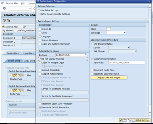
Task: Click the dialog icon in System Logon Configuration title bar
Action: click(x=38, y=1)
